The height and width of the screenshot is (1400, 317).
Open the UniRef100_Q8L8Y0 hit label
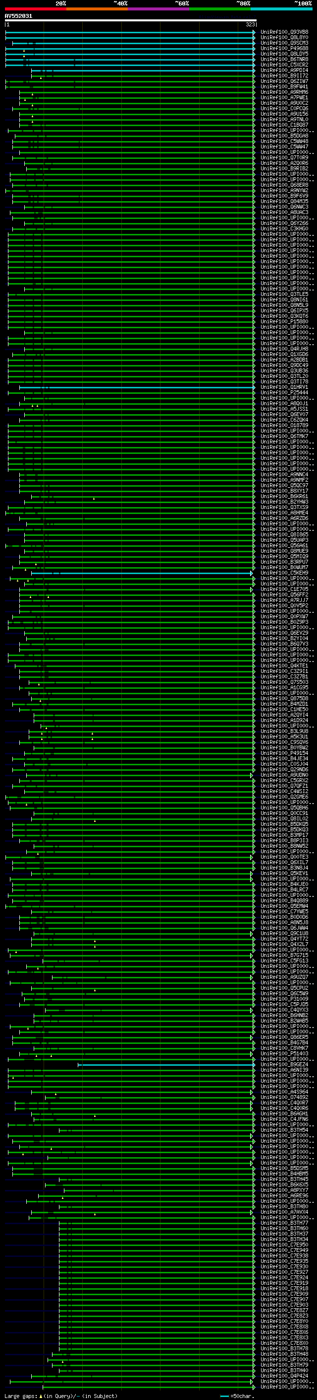click(x=284, y=38)
